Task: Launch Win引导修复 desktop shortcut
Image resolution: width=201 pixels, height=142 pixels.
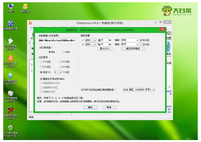Action: click(x=10, y=96)
